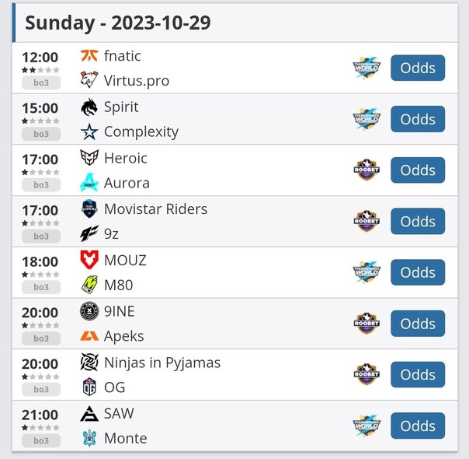The width and height of the screenshot is (469, 459).
Task: Click the MOUZ heart logo
Action: tap(89, 260)
